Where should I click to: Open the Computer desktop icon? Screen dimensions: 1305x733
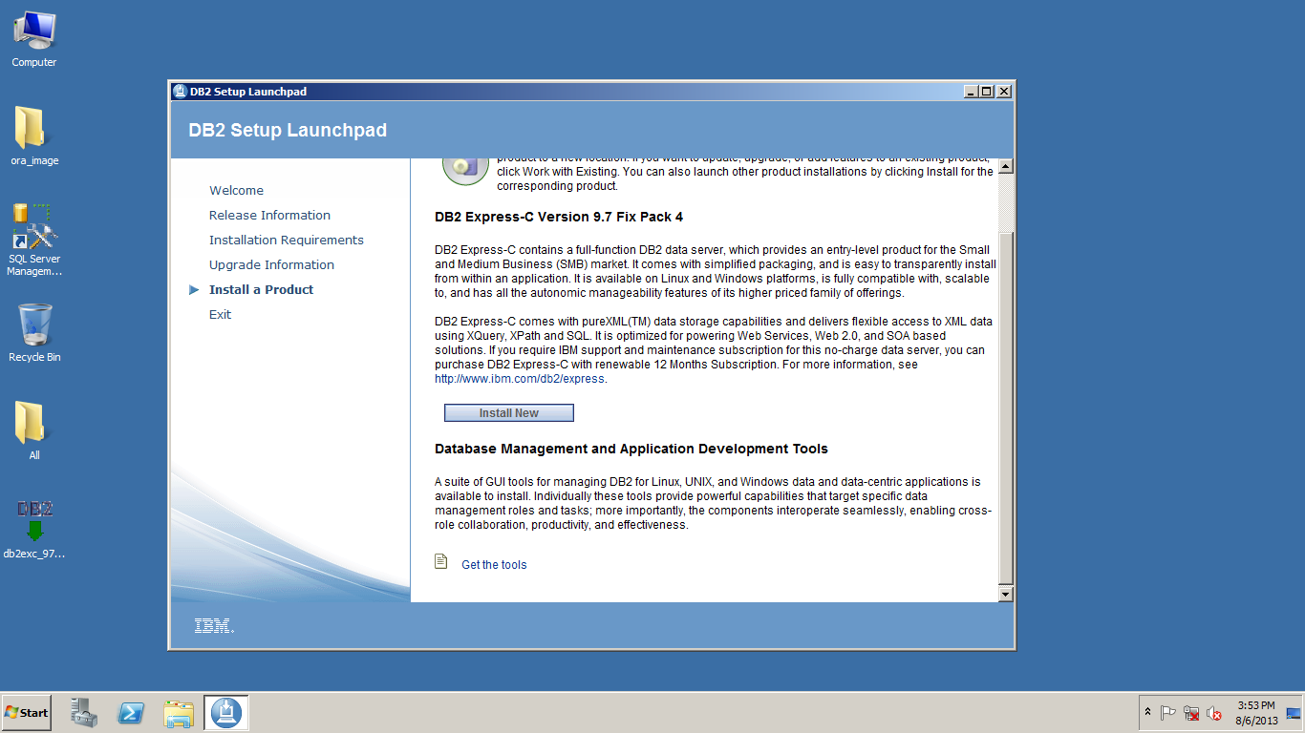click(x=34, y=39)
